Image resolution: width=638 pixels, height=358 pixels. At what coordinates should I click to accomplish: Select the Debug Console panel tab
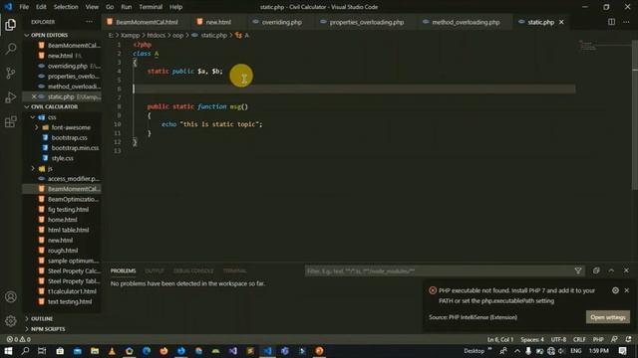click(x=193, y=270)
